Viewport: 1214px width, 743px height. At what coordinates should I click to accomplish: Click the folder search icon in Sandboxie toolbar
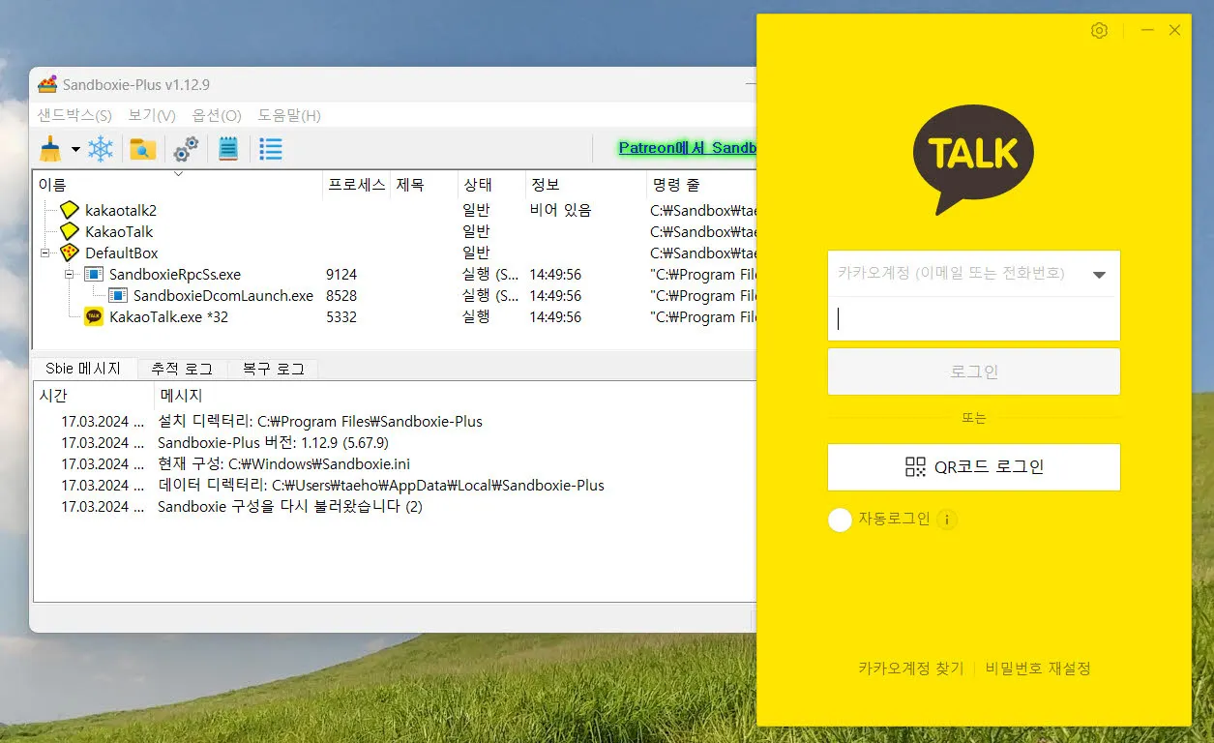click(143, 149)
